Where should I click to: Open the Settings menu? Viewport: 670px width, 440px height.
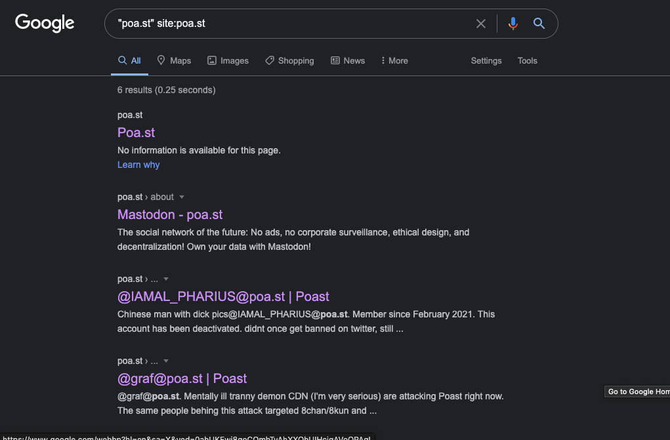click(486, 61)
